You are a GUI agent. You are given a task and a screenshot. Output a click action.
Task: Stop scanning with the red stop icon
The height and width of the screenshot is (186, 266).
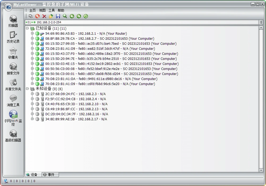37,16
